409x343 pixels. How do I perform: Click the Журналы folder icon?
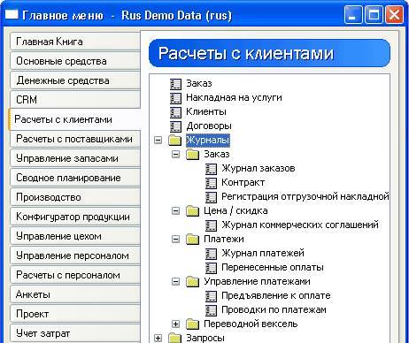(175, 140)
